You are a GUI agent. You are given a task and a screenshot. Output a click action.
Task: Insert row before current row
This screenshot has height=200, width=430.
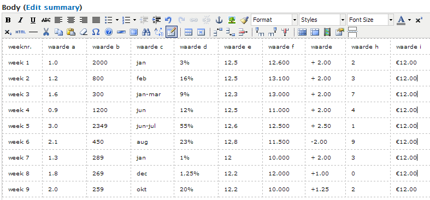tap(218, 32)
